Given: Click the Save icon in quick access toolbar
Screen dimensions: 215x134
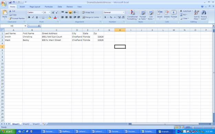Looking at the screenshot, I should coord(10,2).
